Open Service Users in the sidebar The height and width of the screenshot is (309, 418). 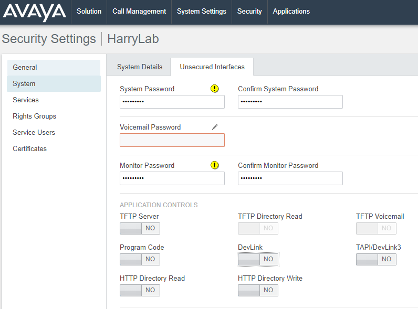[x=54, y=132]
